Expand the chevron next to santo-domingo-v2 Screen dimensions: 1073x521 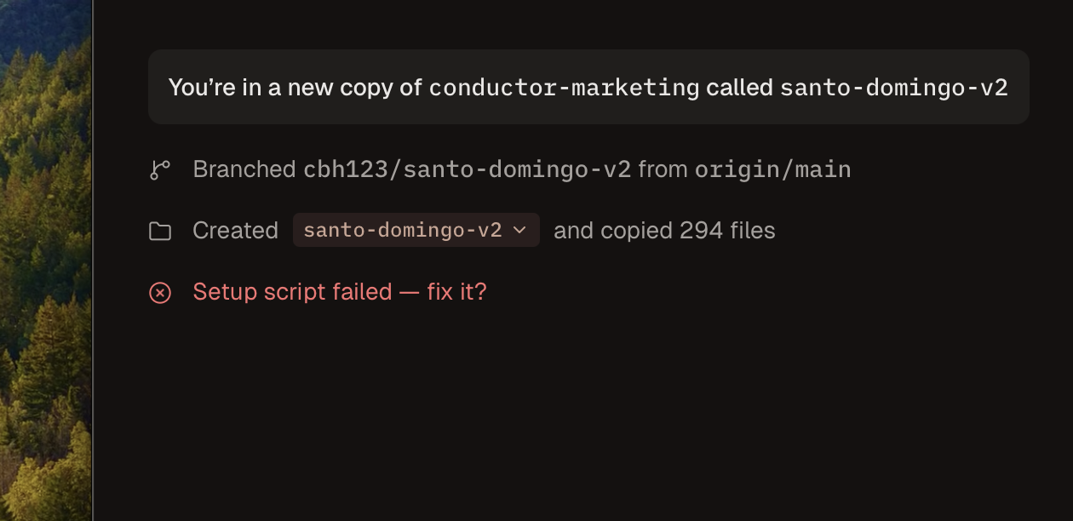tap(520, 231)
